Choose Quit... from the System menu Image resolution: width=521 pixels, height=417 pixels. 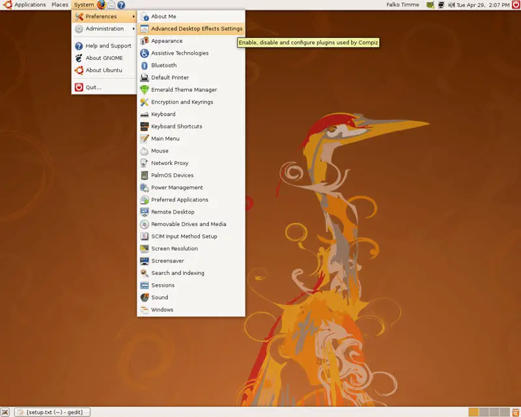[x=104, y=87]
